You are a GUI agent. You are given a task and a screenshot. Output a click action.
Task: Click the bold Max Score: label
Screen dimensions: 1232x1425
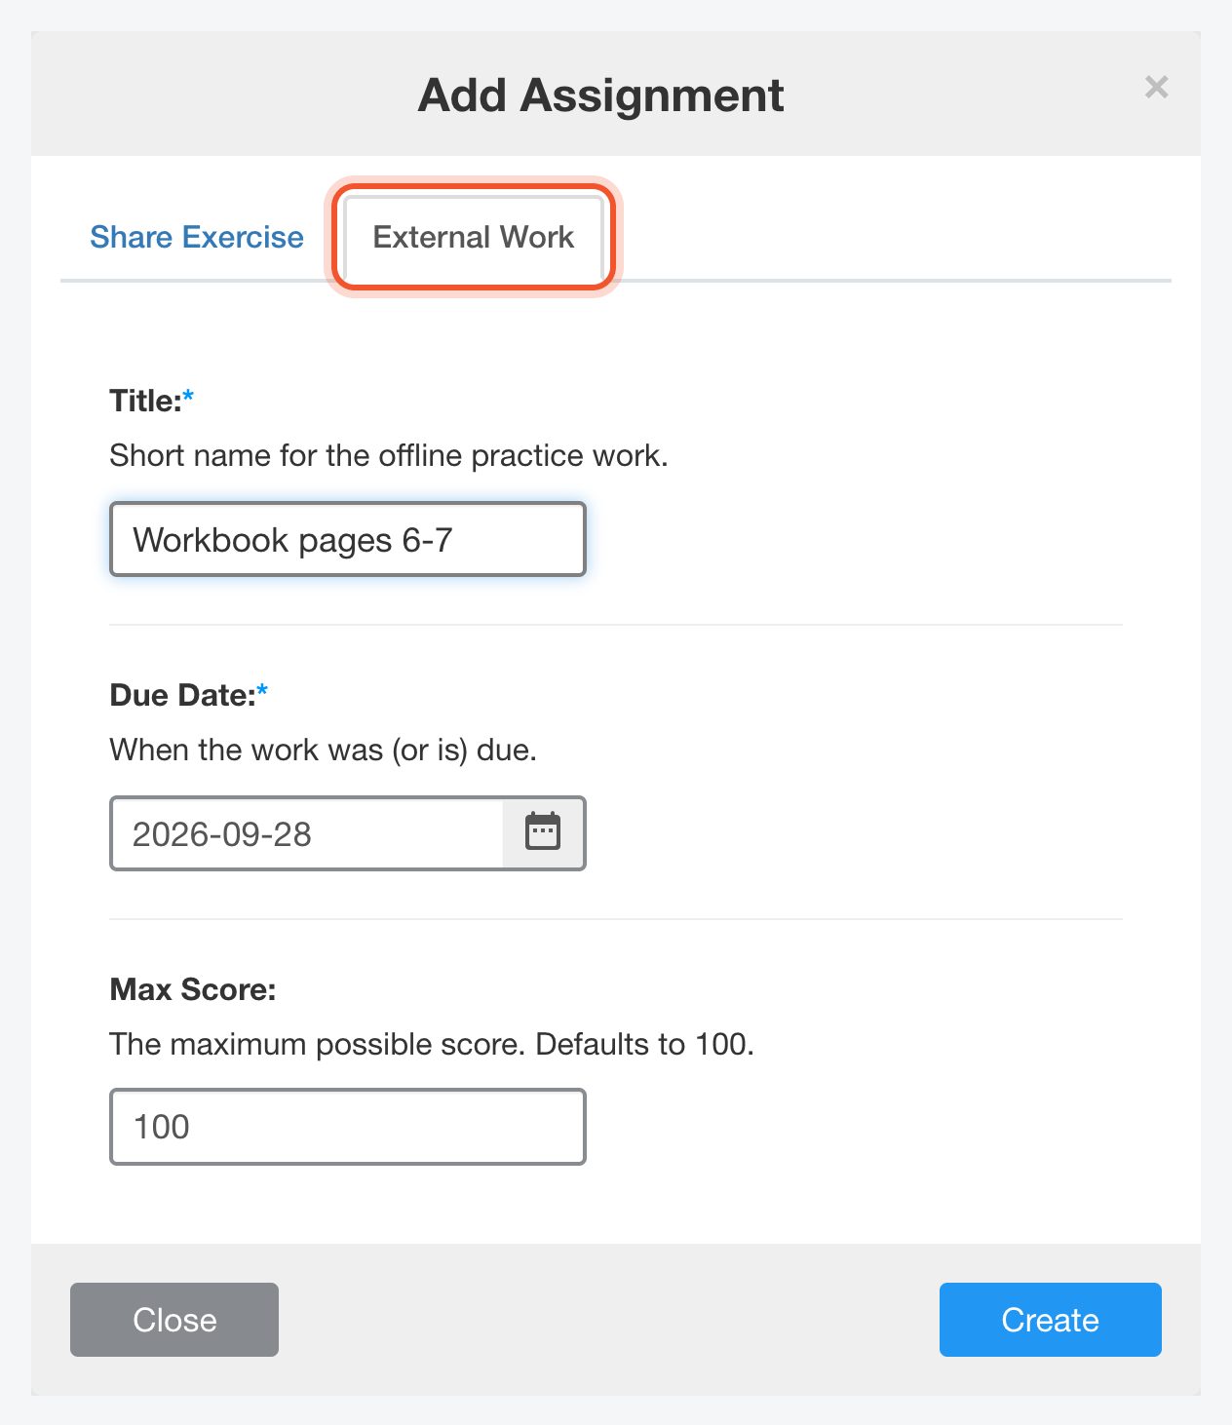click(193, 989)
